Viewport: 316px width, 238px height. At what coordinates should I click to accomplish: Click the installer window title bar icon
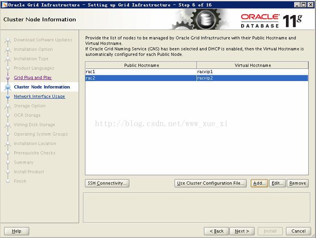(4, 5)
